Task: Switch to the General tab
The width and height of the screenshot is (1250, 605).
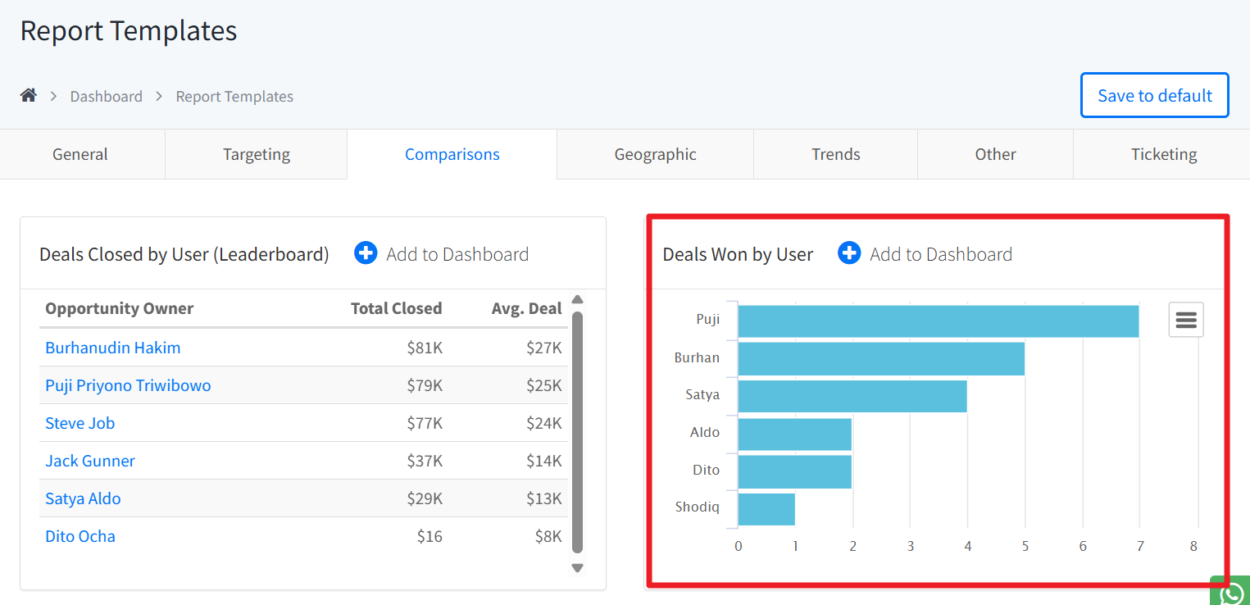Action: (80, 154)
